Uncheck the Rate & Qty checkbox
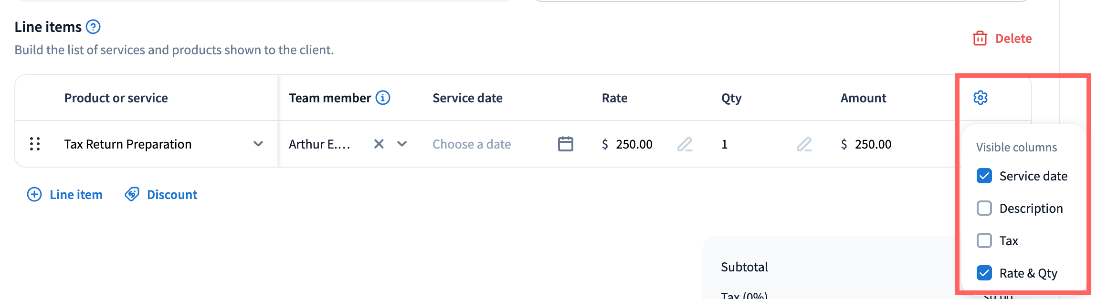Image resolution: width=1097 pixels, height=299 pixels. tap(984, 273)
